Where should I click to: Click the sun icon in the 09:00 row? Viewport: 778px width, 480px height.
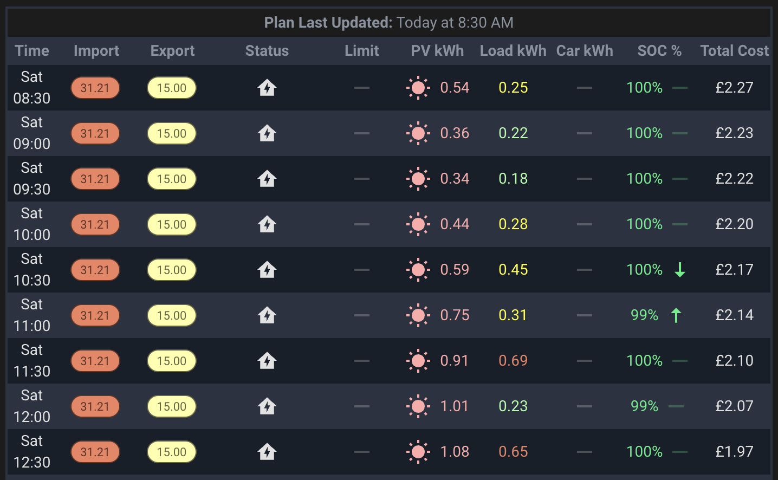(418, 133)
